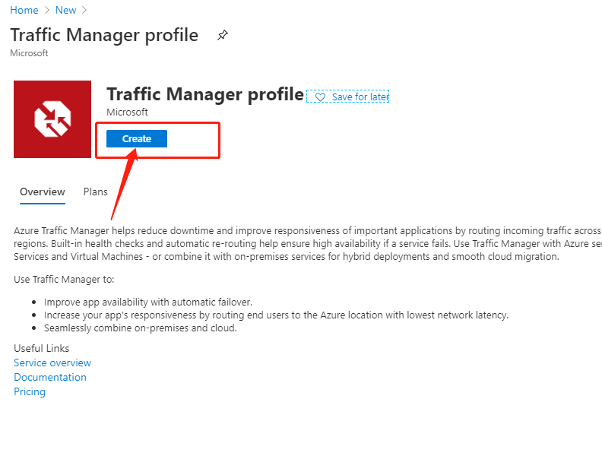This screenshot has width=602, height=456.
Task: Click the blue Create button
Action: click(137, 138)
